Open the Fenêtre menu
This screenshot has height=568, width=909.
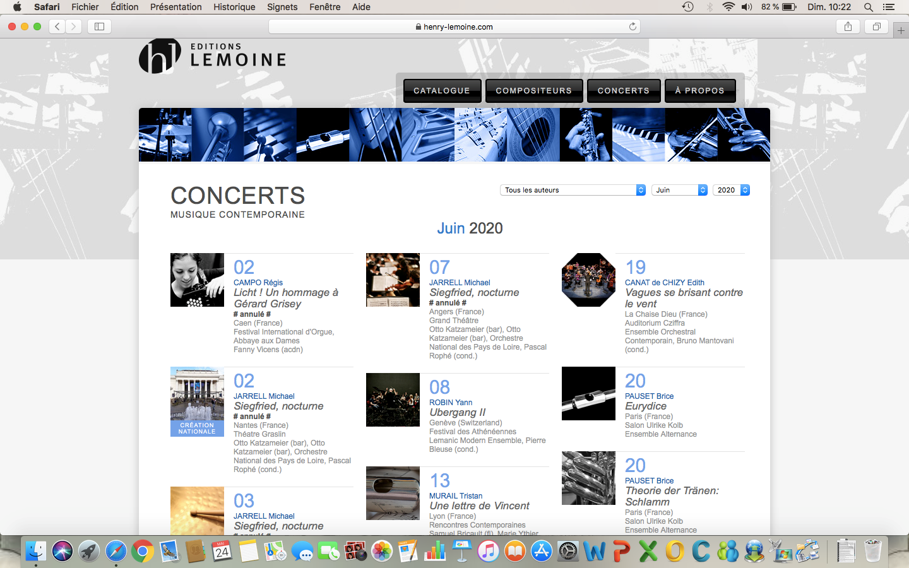(x=325, y=7)
